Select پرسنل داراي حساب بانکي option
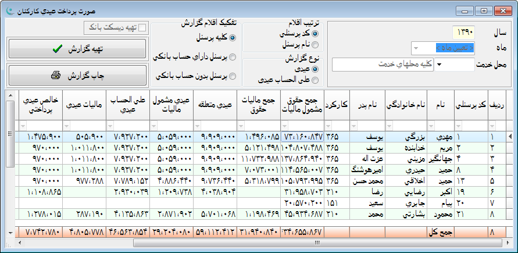Viewport: 518px width, 253px height. point(233,57)
